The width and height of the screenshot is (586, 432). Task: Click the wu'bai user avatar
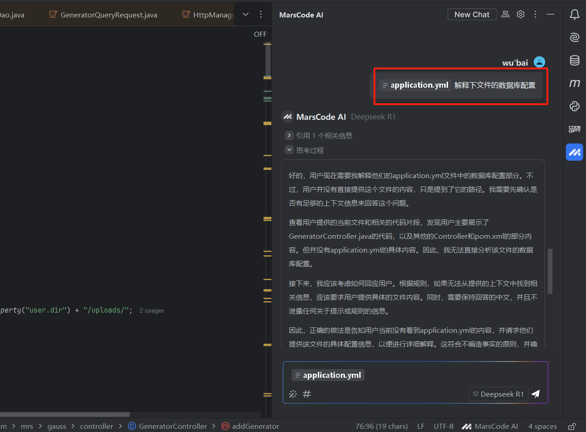coord(540,62)
